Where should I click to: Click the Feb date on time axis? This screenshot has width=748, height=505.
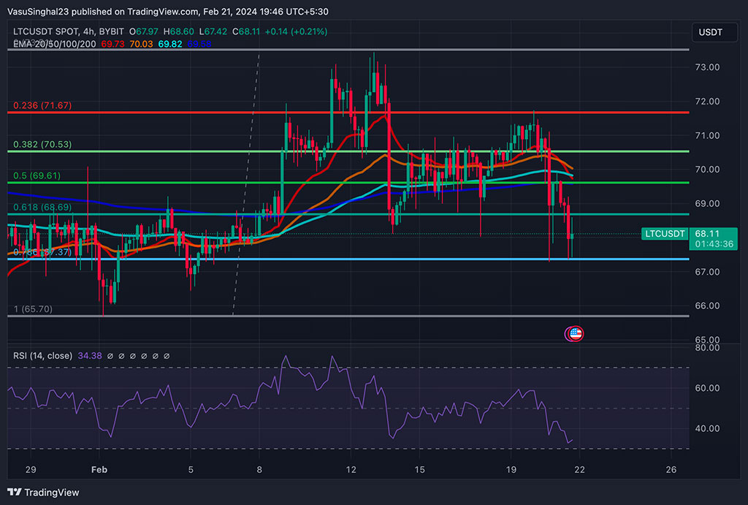tap(99, 469)
